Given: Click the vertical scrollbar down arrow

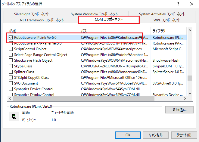Looking at the screenshot, I should (190, 94).
